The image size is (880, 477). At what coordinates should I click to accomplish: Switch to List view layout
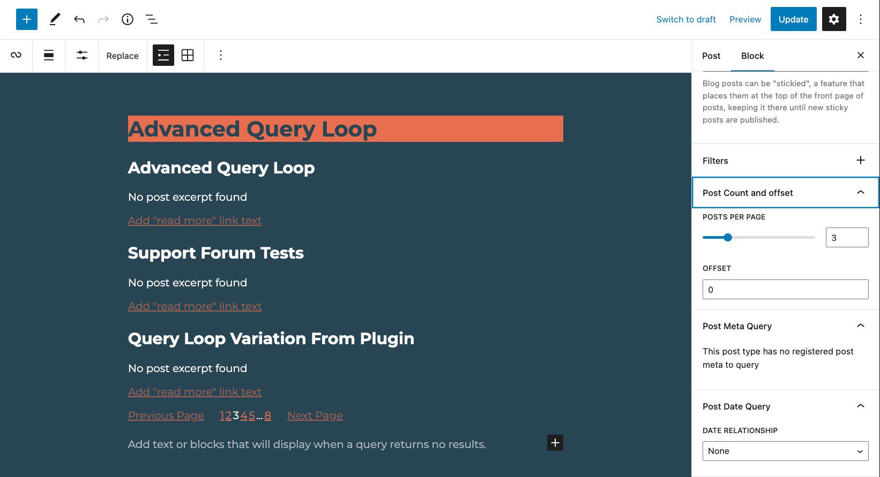(163, 55)
